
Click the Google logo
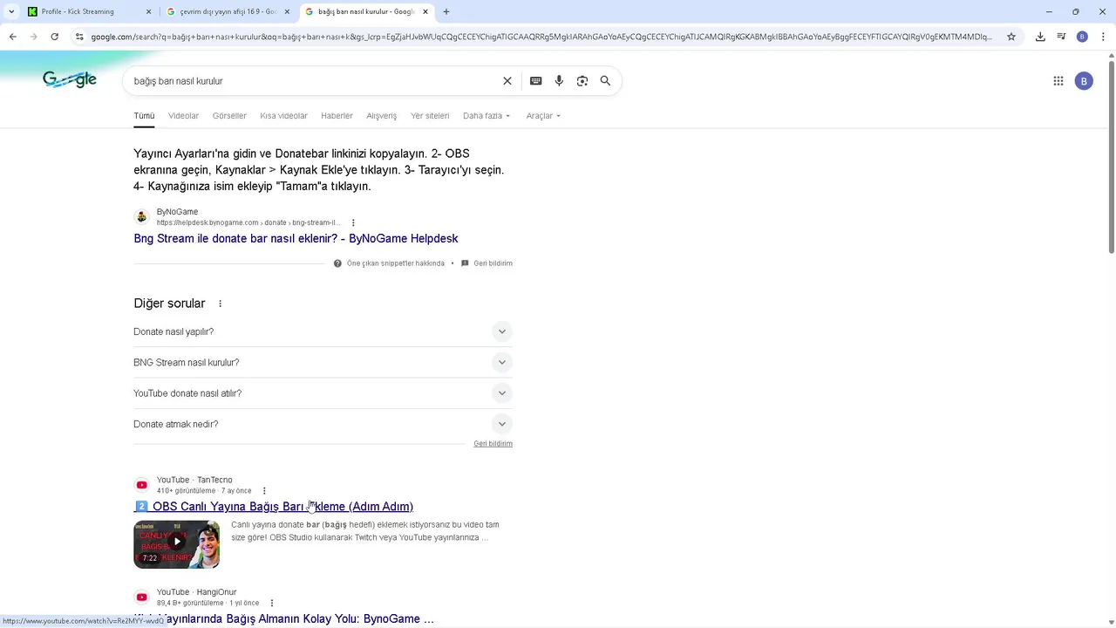click(70, 80)
